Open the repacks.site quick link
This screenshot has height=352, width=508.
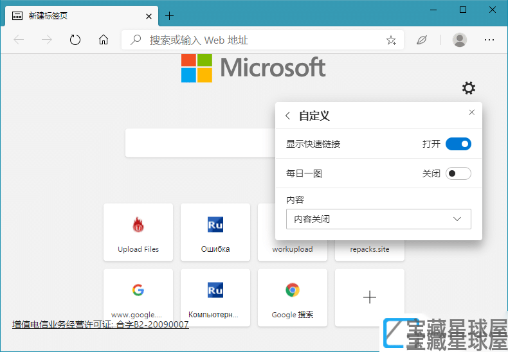click(370, 249)
